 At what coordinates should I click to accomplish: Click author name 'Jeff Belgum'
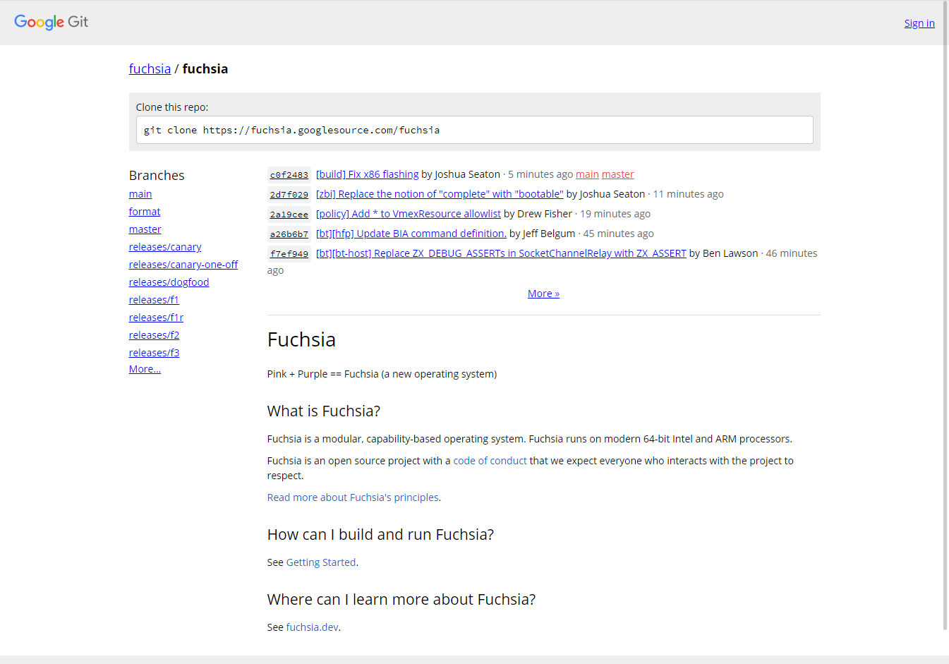tap(549, 234)
